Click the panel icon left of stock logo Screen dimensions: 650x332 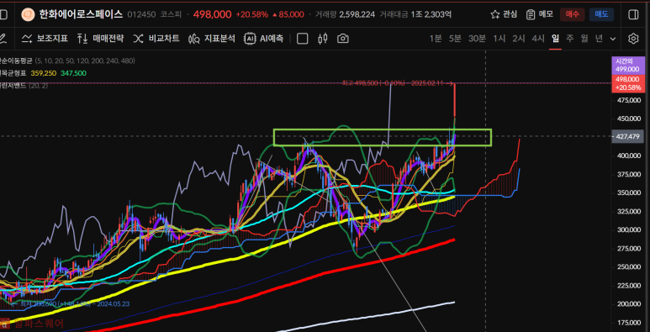coord(3,14)
